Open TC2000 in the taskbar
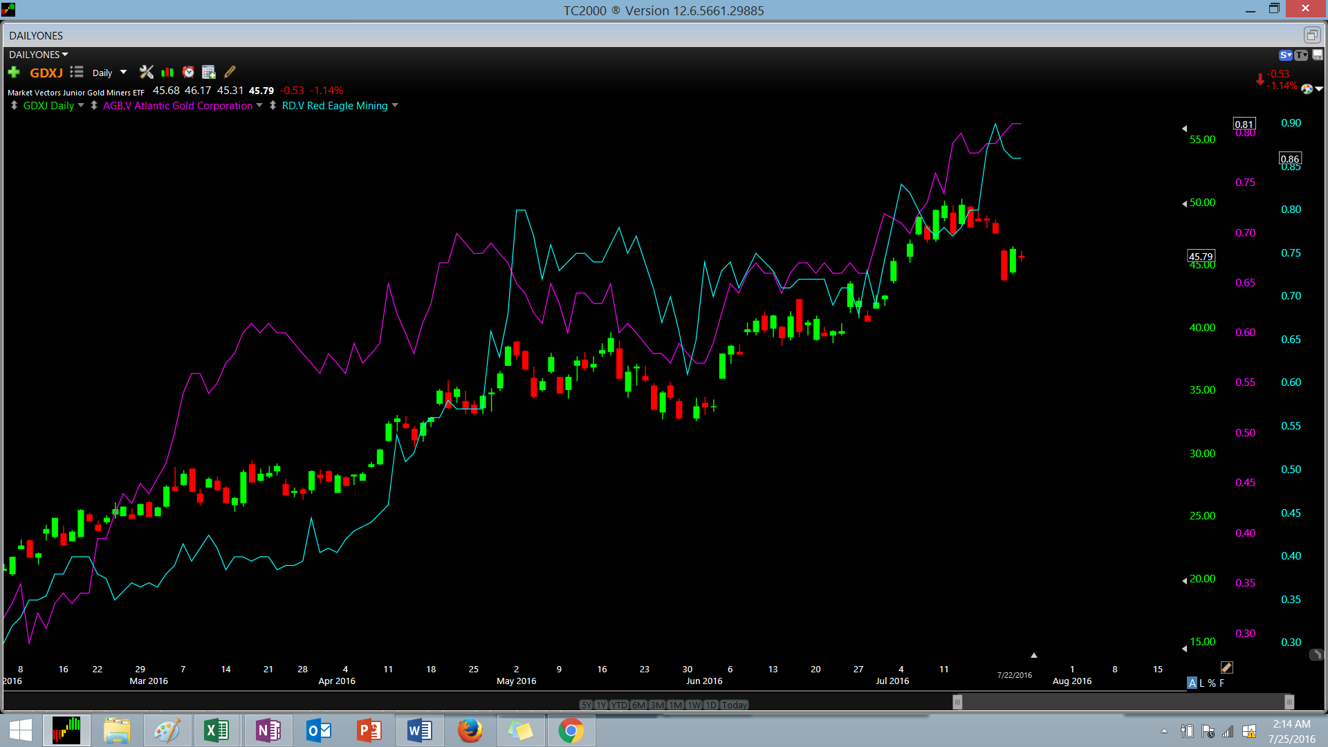 click(66, 730)
